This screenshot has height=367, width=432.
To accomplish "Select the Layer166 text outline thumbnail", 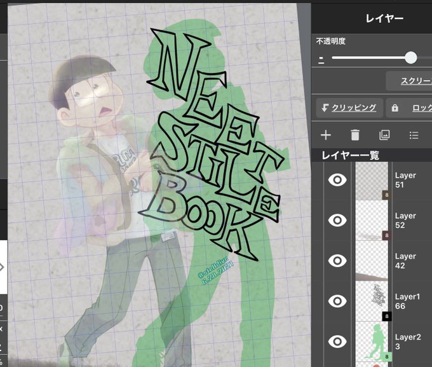I will (x=372, y=301).
